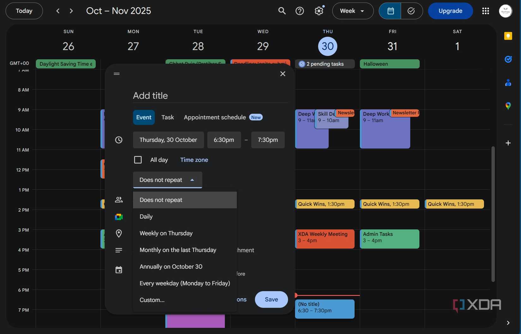Viewport: 521px width, 334px height.
Task: Switch to the Task tab
Action: 168,117
